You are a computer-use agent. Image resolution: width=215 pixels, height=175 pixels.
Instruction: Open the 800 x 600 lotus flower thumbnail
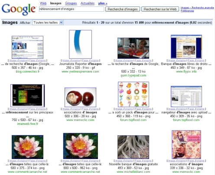pos(81,146)
